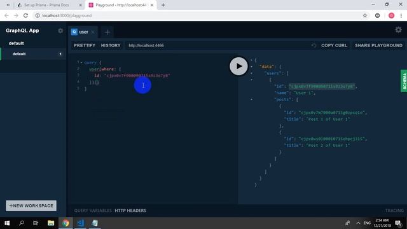Go forward in the browser

coord(16,15)
